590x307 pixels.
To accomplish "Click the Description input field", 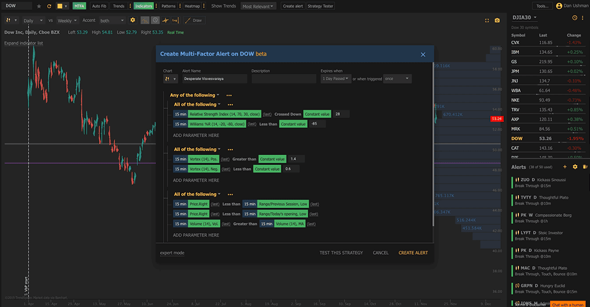I will point(284,78).
